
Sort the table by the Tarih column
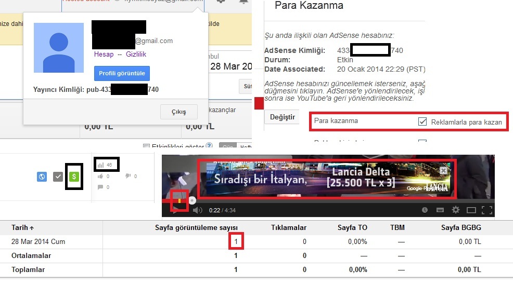[x=22, y=227]
